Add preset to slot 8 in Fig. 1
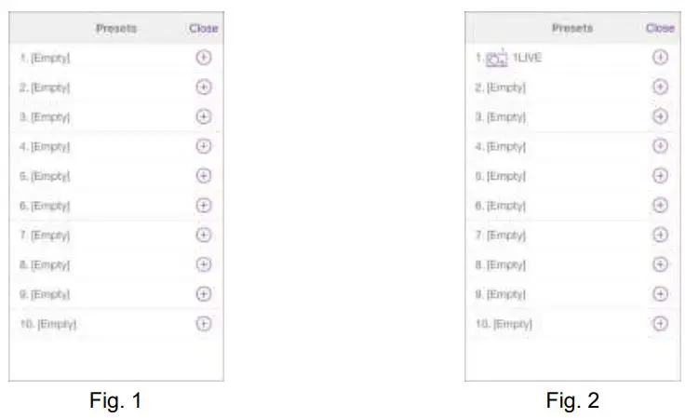This screenshot has width=685, height=418. tap(204, 264)
